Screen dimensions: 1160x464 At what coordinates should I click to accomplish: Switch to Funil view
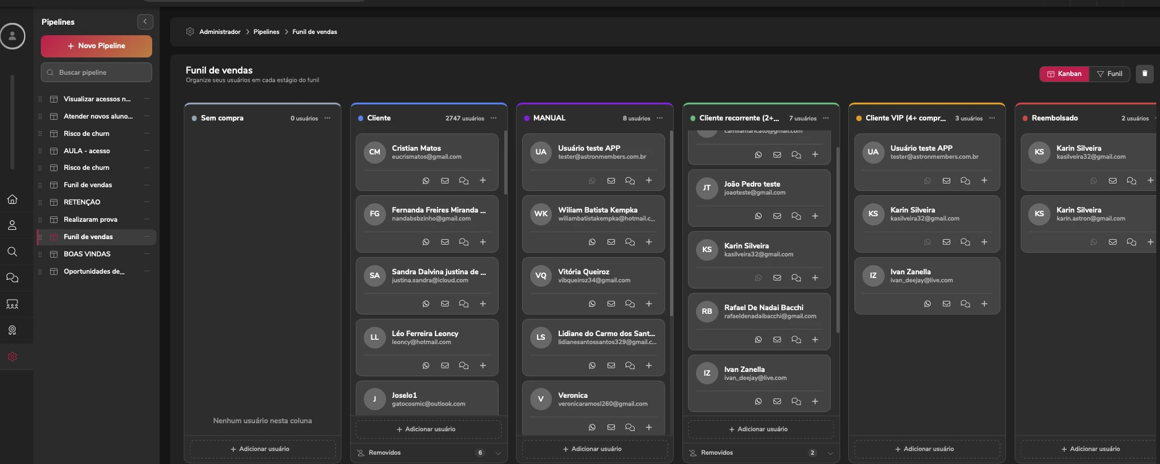(x=1109, y=74)
